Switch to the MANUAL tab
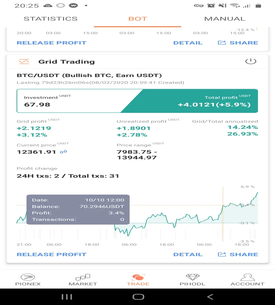Screen dimensions: 275x305 [225, 19]
